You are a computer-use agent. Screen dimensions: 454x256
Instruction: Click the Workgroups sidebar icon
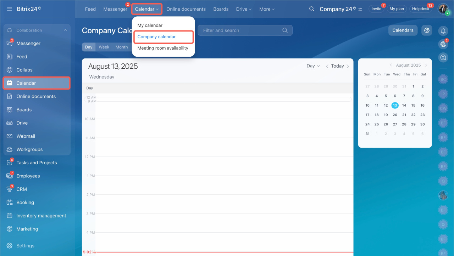(x=10, y=149)
